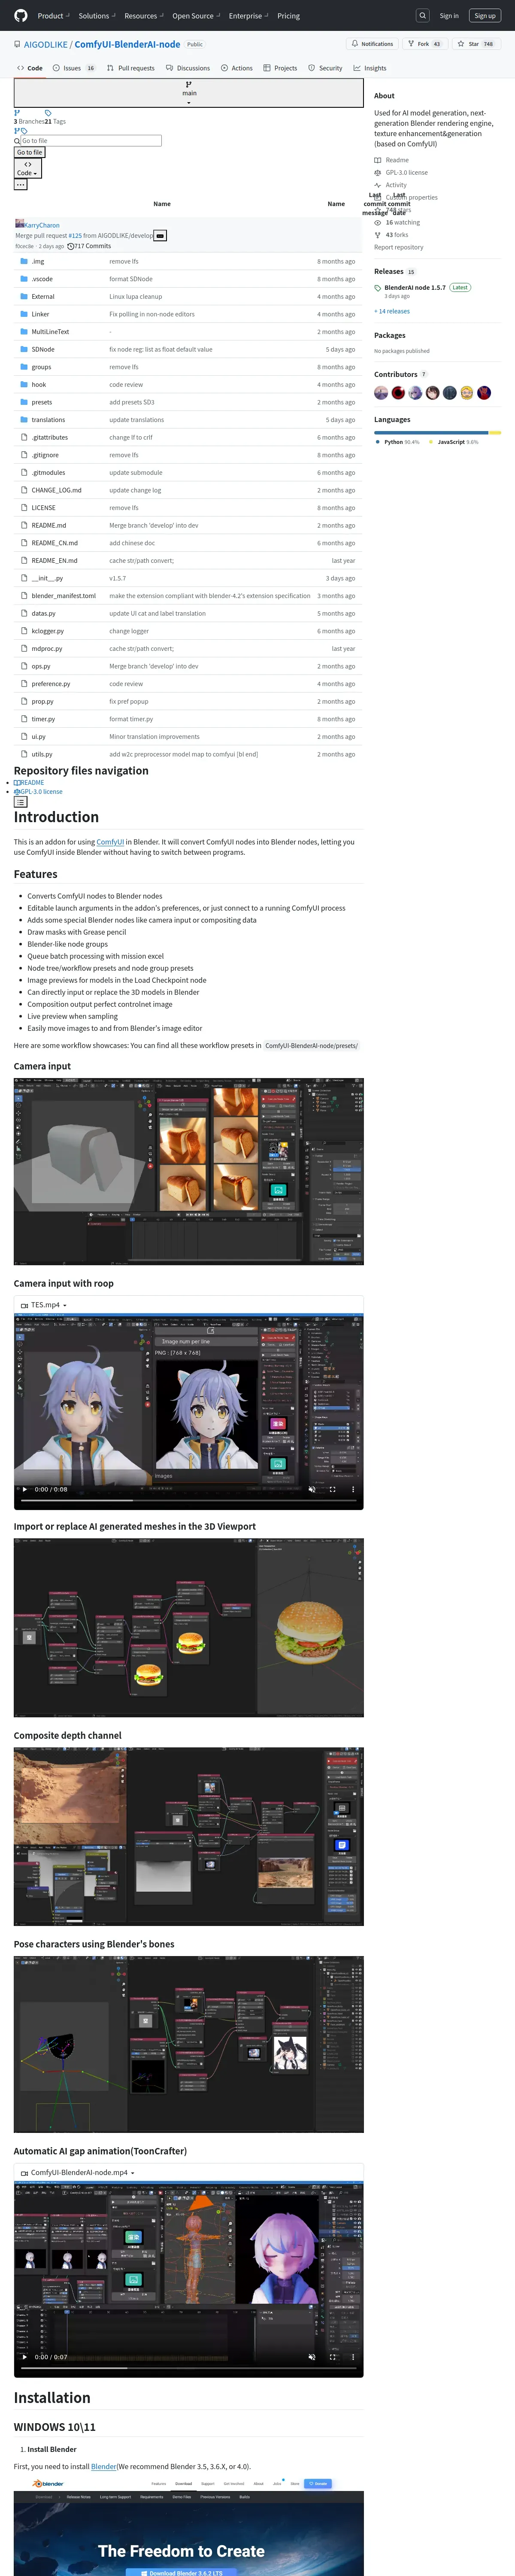Viewport: 515px width, 2576px height.
Task: Seek in the ComfyUI-BlenderAI-node.mp4 progress bar
Action: (188, 2368)
